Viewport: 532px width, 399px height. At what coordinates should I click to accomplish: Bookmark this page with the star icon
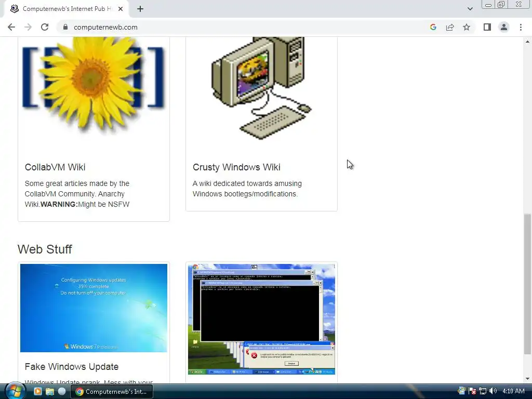coord(467,27)
